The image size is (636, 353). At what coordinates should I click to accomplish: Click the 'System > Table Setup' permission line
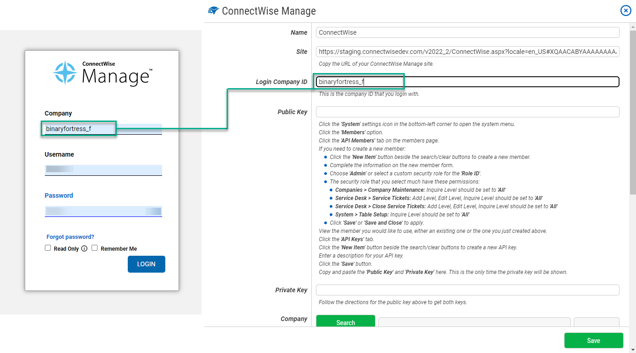coord(402,215)
